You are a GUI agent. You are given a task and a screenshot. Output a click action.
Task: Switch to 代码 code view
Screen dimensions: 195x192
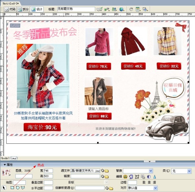(10, 9)
